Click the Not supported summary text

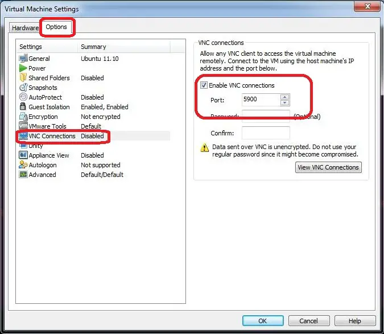(x=100, y=165)
